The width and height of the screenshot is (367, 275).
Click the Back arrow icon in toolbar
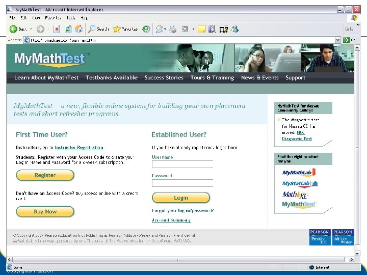[13, 29]
